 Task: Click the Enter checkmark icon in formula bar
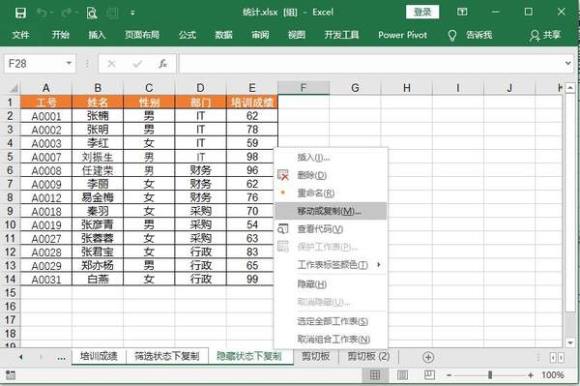137,64
